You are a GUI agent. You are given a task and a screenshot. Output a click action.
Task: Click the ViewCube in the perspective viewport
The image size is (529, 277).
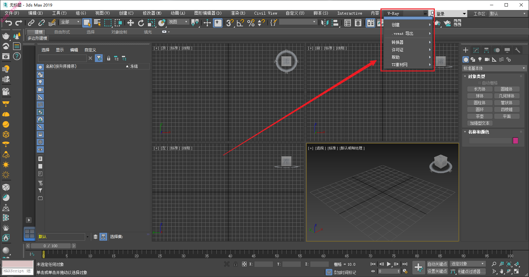coord(441,163)
